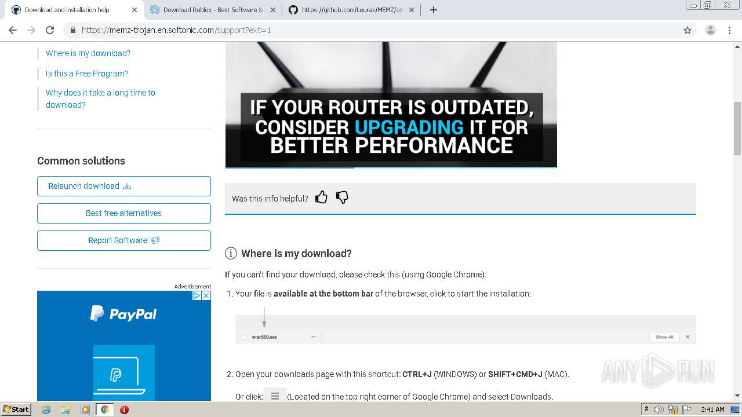Open the Opera icon in taskbar

[x=124, y=409]
